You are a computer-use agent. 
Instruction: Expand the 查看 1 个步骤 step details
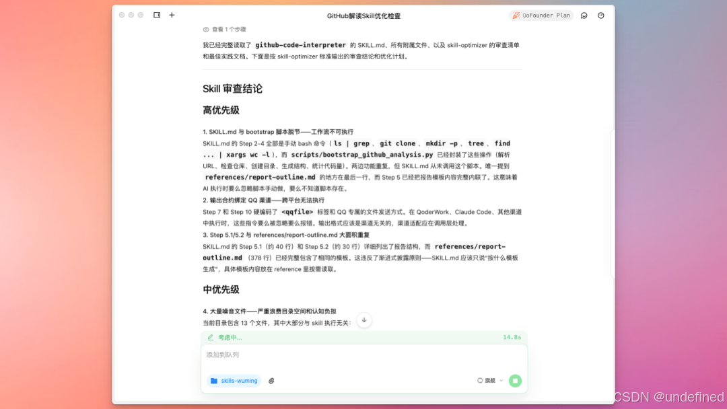coord(224,29)
